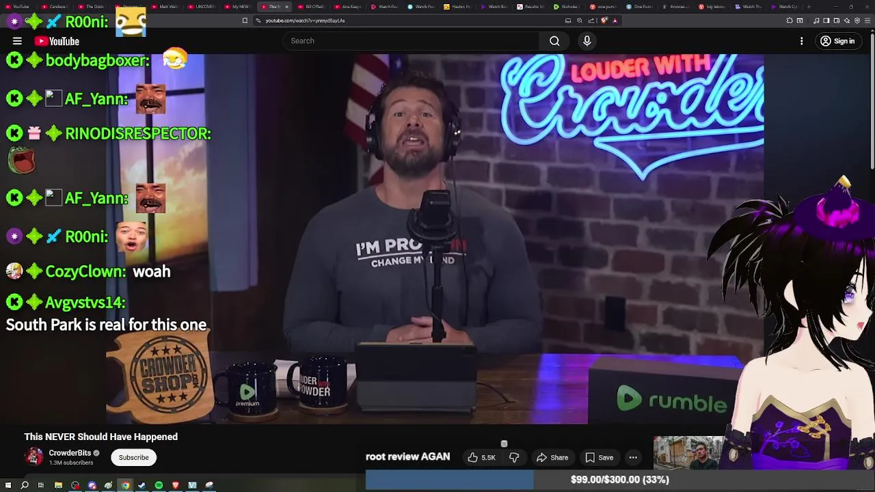Share the video
This screenshot has width=875, height=492.
552,458
